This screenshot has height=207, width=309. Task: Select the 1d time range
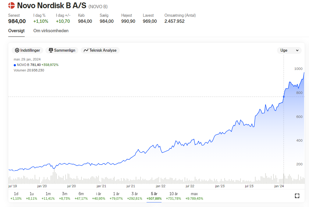click(x=16, y=196)
